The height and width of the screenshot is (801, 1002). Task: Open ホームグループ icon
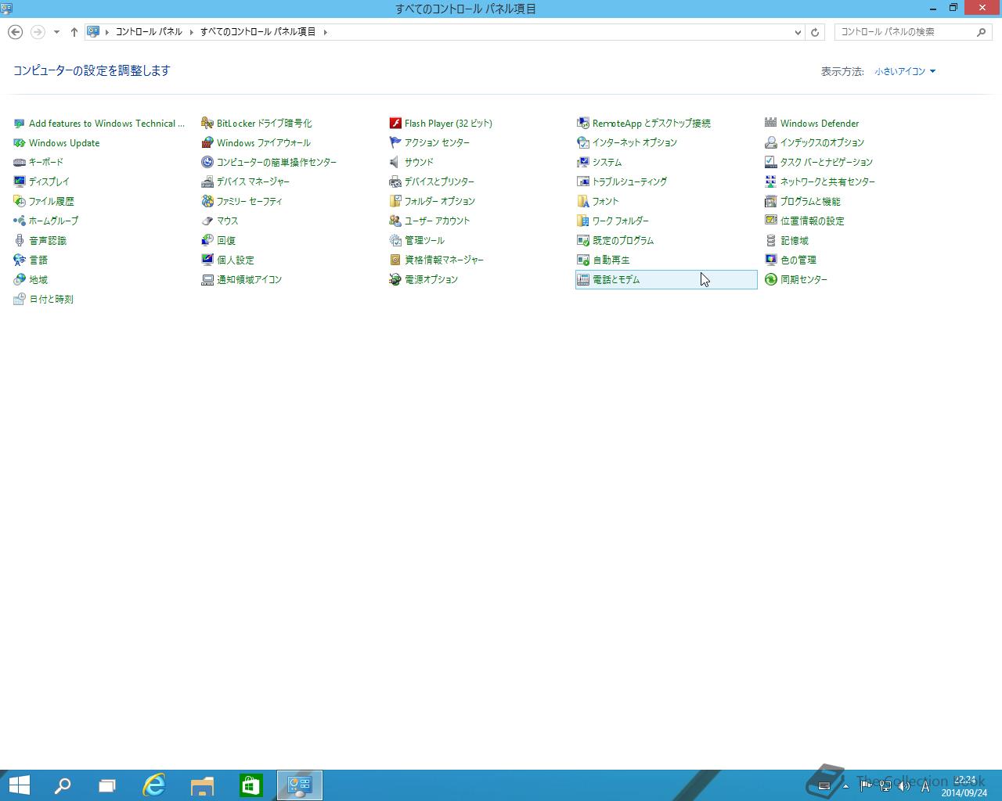click(x=20, y=221)
